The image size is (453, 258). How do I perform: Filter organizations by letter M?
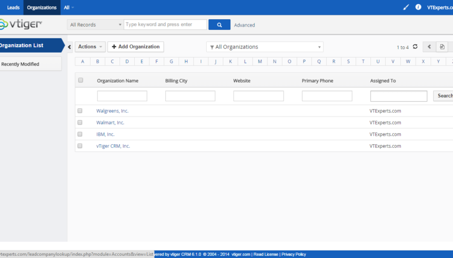click(260, 61)
